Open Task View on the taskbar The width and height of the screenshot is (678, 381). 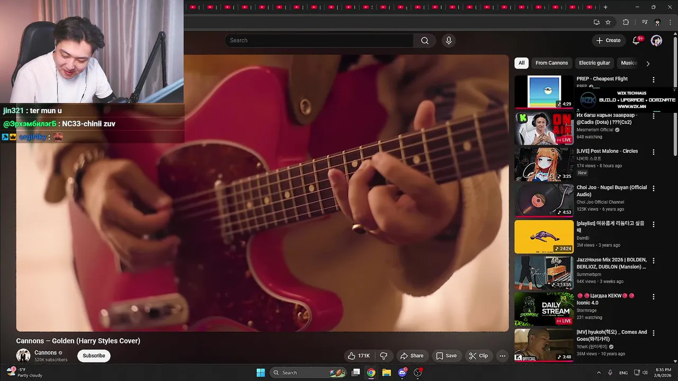coord(356,373)
